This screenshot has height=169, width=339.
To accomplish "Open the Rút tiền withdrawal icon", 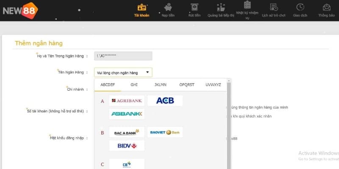I will [x=194, y=8].
